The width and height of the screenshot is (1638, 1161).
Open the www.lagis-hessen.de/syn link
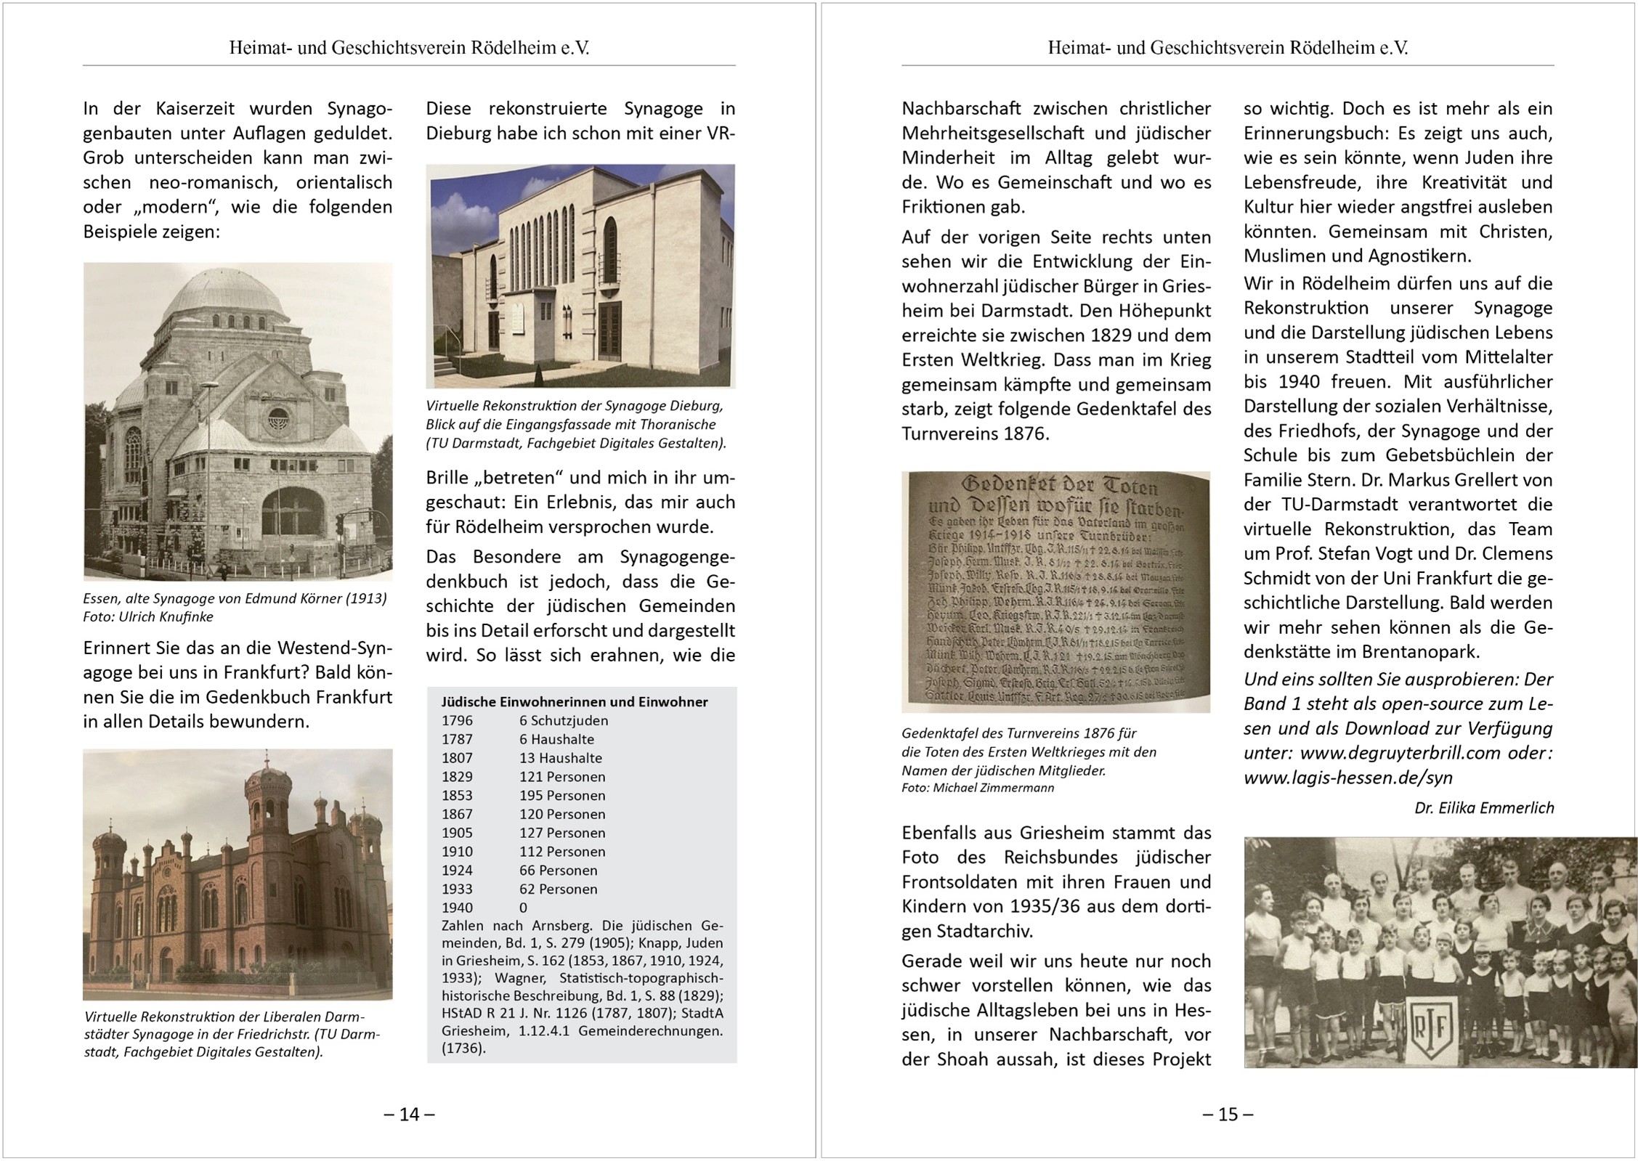[x=1347, y=778]
